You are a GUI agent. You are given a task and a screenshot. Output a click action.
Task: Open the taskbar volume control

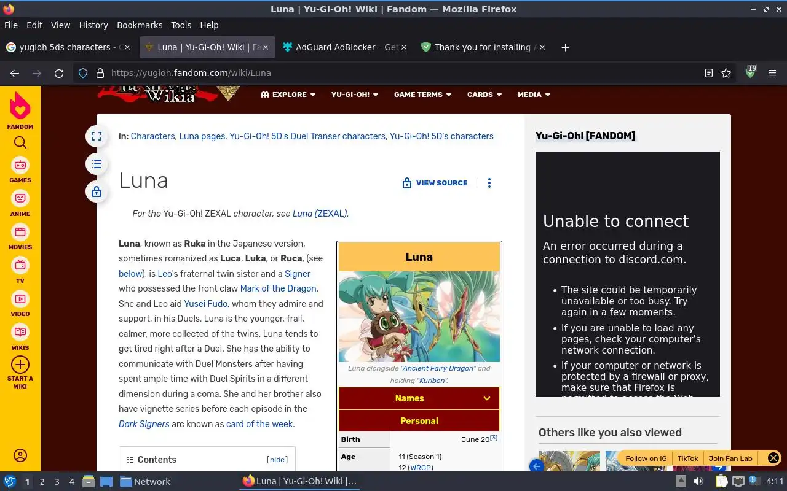pyautogui.click(x=698, y=481)
